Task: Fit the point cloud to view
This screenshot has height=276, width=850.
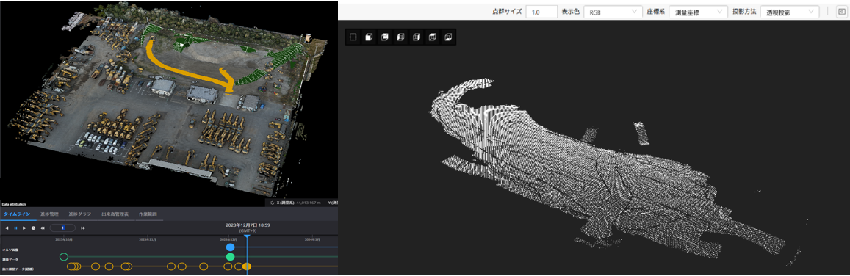Action: [x=353, y=37]
